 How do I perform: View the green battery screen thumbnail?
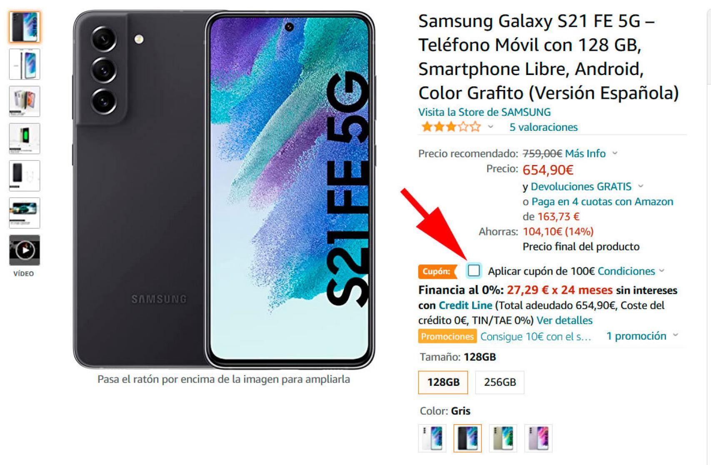pos(25,138)
